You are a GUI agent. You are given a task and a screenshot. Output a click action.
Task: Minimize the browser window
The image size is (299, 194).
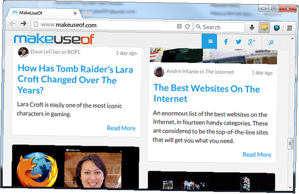[264, 9]
